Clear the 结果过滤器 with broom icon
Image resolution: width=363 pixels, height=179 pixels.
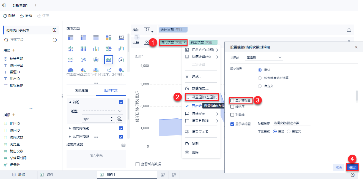coord(123,145)
